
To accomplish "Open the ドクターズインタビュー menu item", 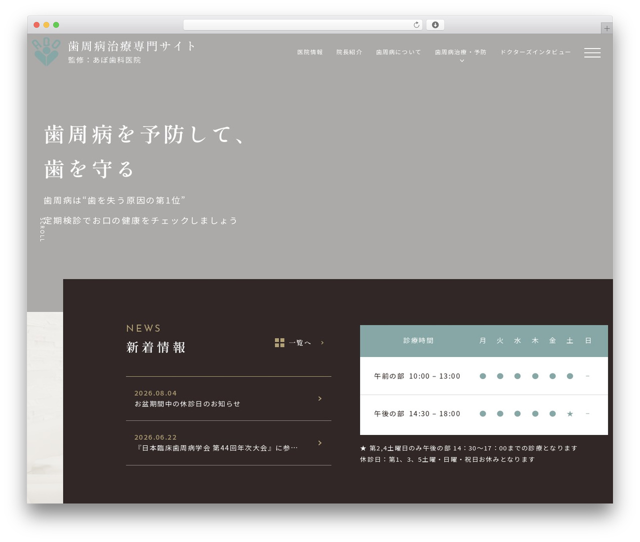I will [x=535, y=52].
